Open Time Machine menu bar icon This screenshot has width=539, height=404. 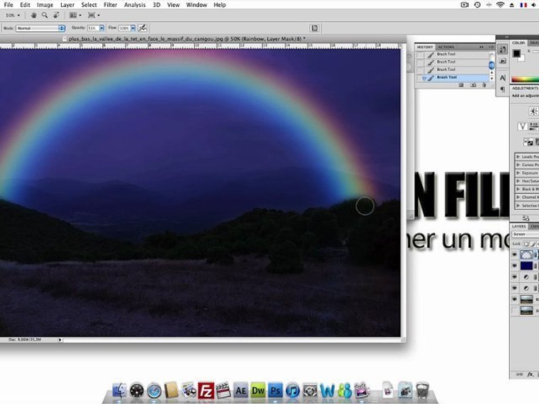point(477,5)
